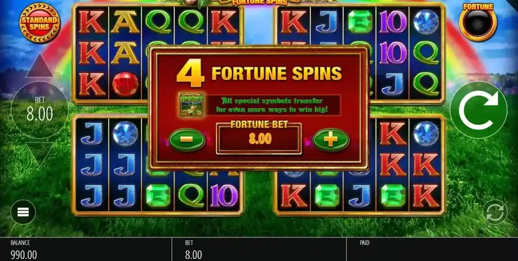Click the red ruby gem symbol
The height and width of the screenshot is (261, 518).
pyautogui.click(x=125, y=84)
